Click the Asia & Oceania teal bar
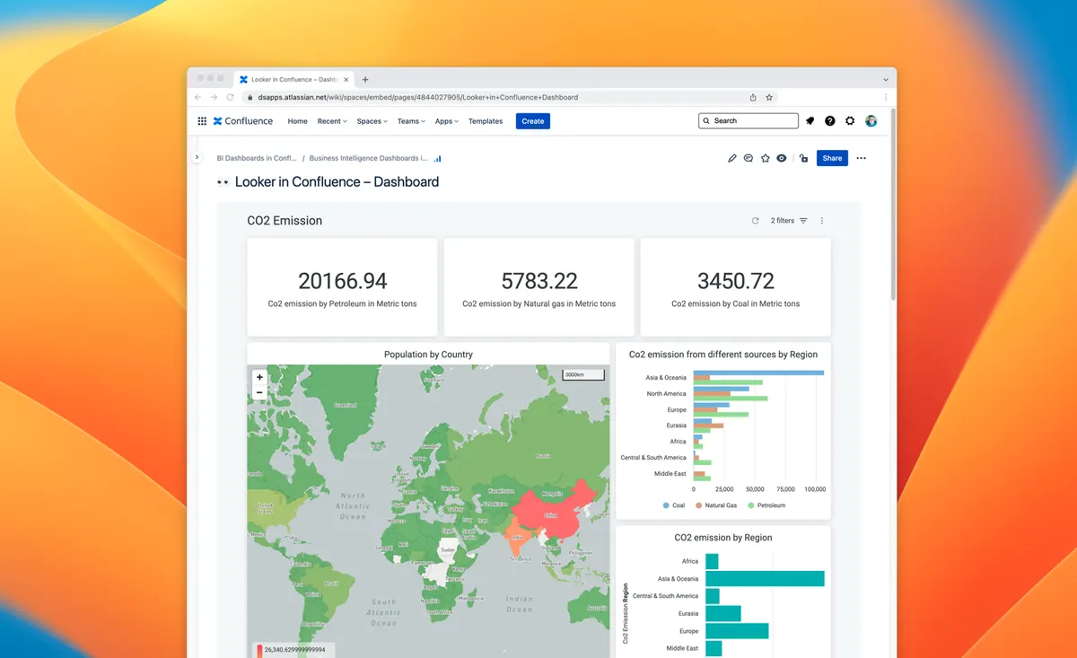1077x658 pixels. (765, 579)
